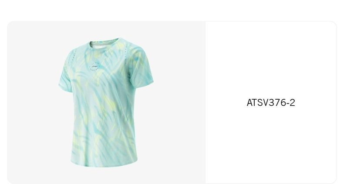
Task: Click the letters ATSV in the product code
Action: (x=257, y=103)
